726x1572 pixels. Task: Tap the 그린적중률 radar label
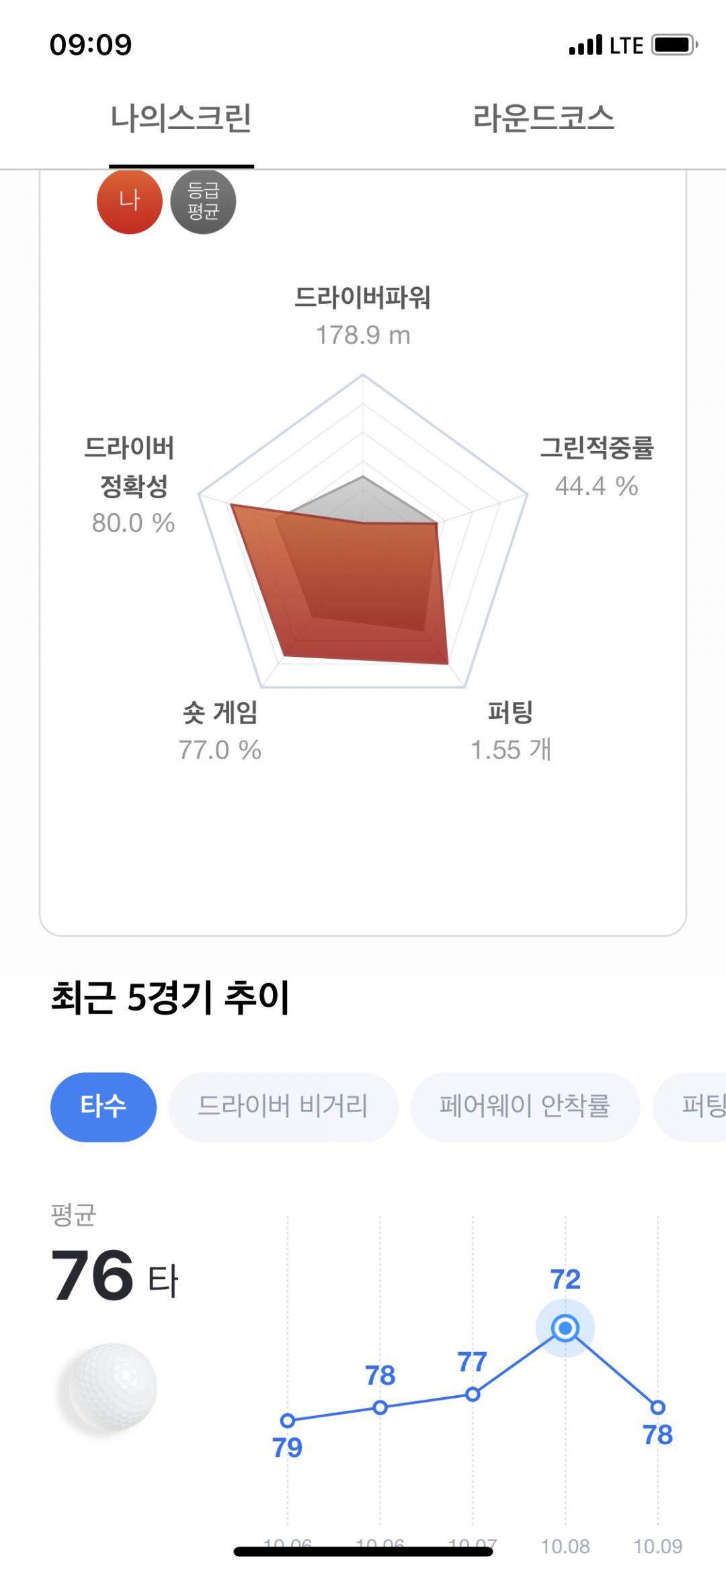click(x=597, y=448)
